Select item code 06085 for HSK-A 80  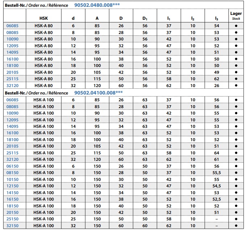pyautogui.click(x=12, y=26)
